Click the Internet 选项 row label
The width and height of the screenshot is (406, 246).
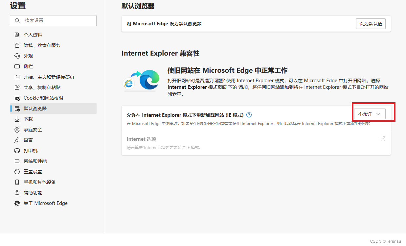pos(141,139)
